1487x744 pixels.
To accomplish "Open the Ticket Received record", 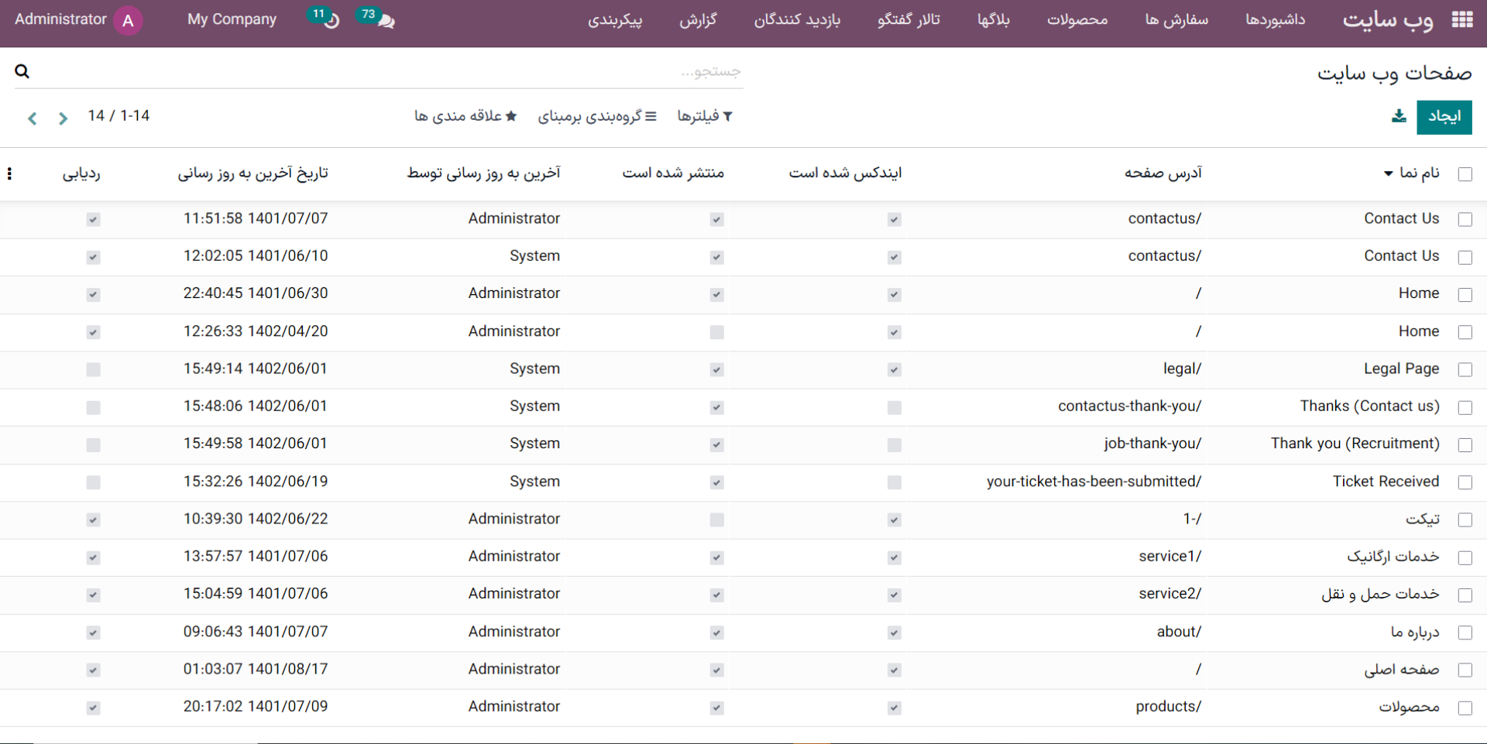I will click(x=1386, y=481).
